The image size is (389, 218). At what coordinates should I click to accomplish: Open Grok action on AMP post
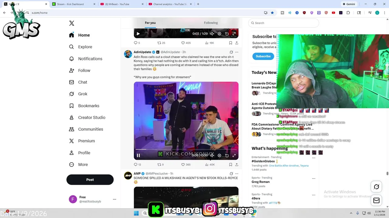(231, 174)
